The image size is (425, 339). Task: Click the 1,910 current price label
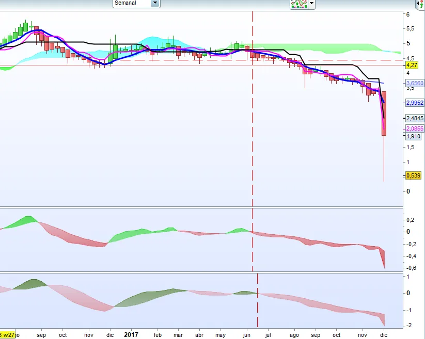(x=413, y=137)
